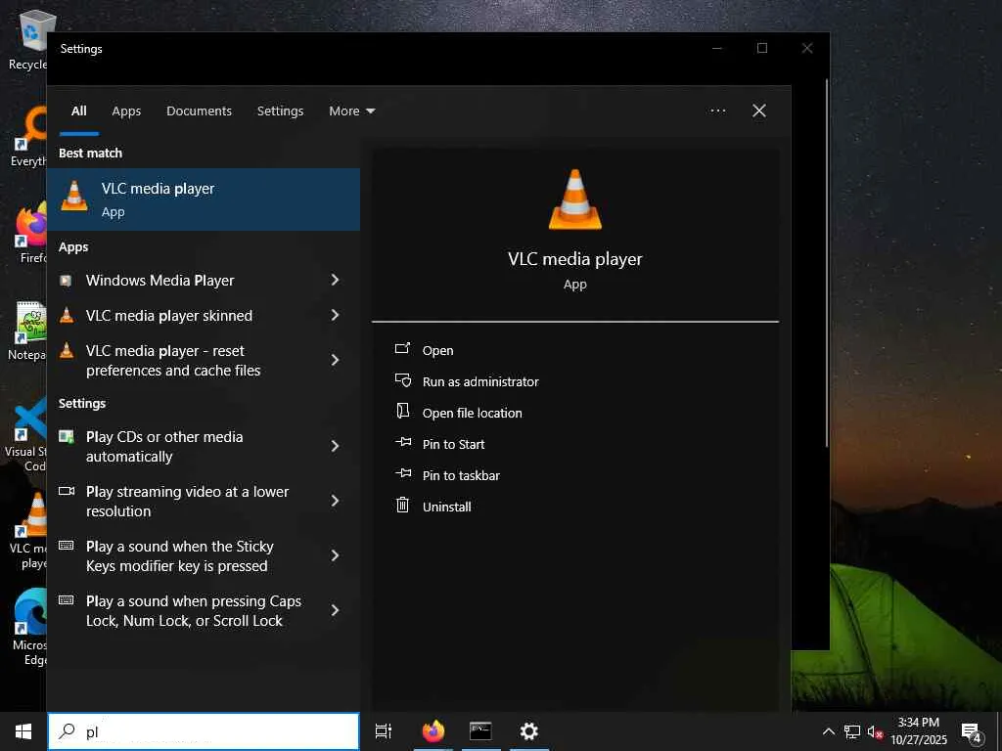
Task: Click the magnifier icon in search box
Action: click(x=67, y=731)
